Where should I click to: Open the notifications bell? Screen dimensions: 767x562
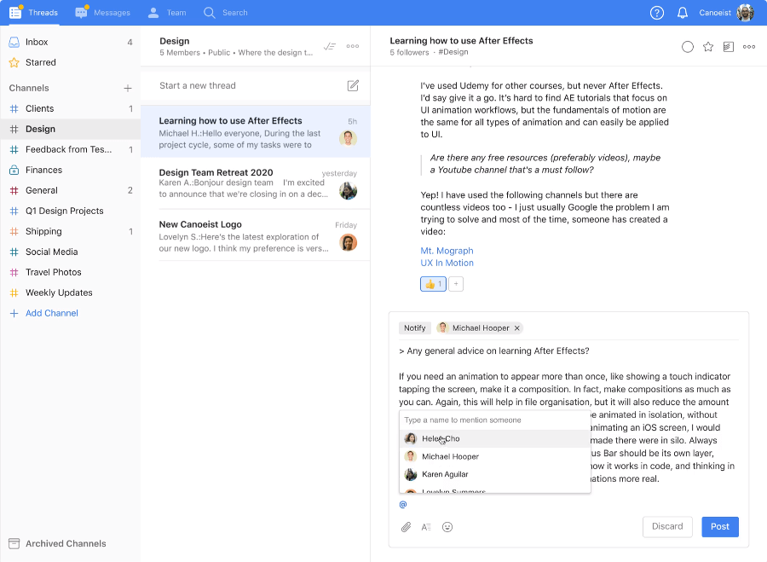[x=682, y=13]
